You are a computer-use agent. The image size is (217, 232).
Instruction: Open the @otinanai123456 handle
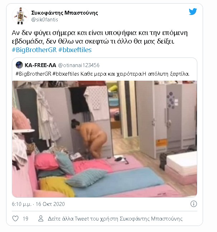pos(79,65)
